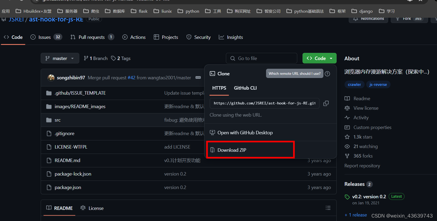Open the python bookmarks folder
The width and height of the screenshot is (437, 221).
click(x=189, y=11)
